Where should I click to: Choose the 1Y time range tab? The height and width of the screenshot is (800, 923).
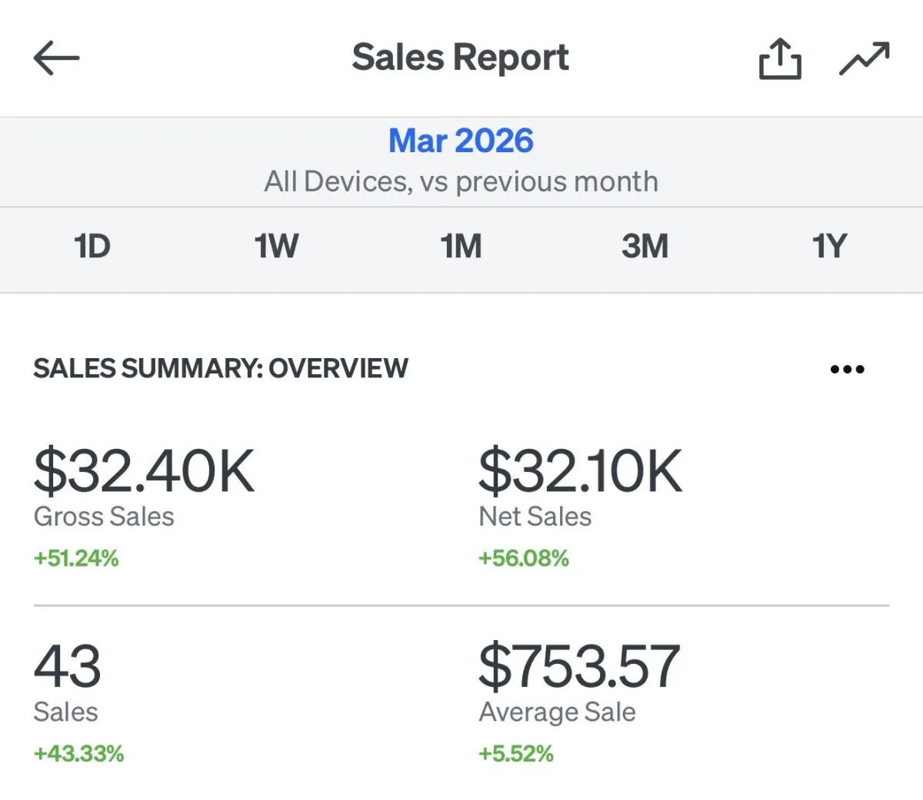point(829,247)
